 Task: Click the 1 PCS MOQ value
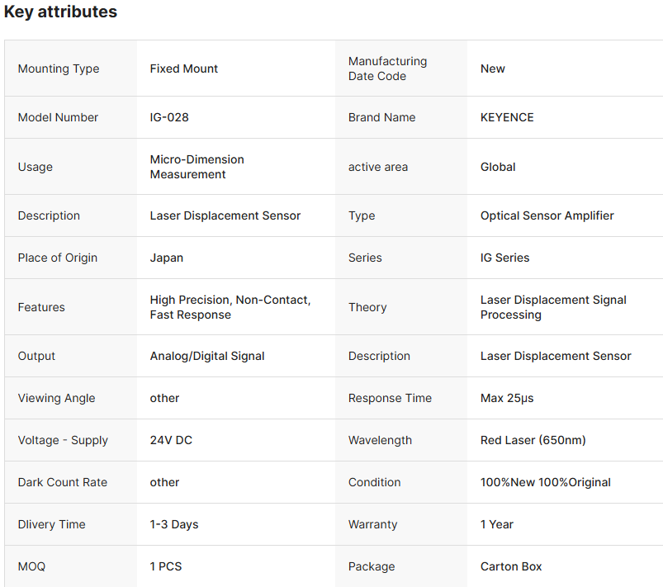(166, 566)
